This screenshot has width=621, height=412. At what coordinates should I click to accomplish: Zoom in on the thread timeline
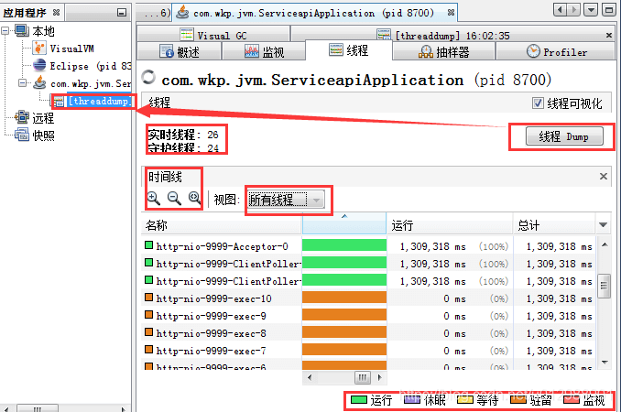153,198
